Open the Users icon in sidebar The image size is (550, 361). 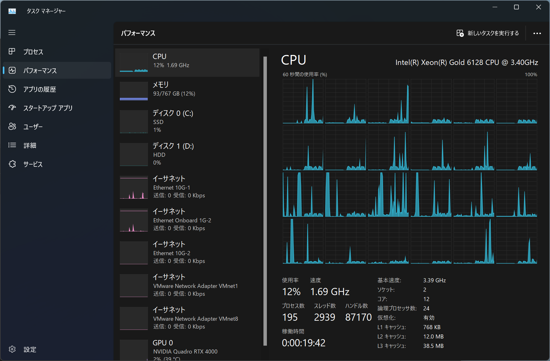(12, 126)
